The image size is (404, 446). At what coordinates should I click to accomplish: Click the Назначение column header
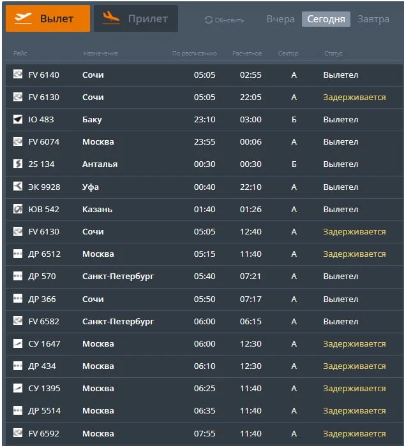(101, 53)
